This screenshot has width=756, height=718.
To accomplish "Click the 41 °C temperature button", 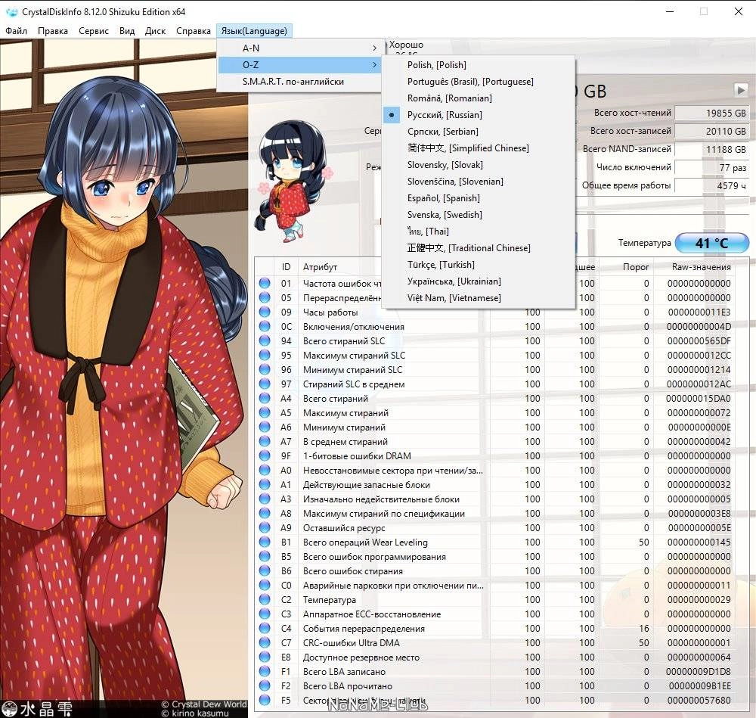I will [x=711, y=243].
